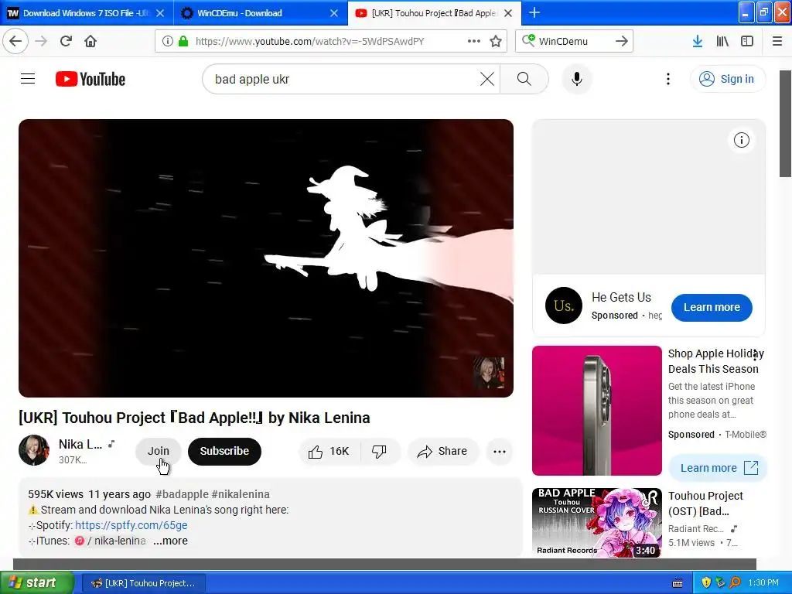Click the [UKR] Touhou Project taskbar button
Screen dimensions: 792x594
pyautogui.click(x=143, y=583)
